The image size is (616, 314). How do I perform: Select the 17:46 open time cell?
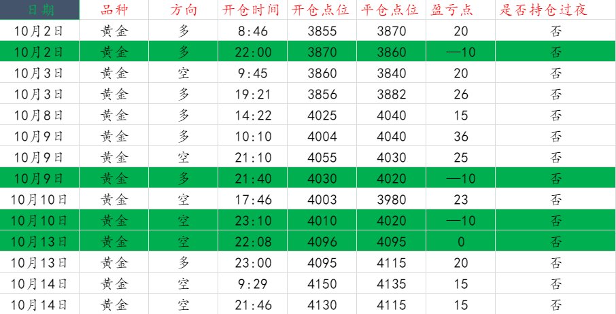coord(251,200)
